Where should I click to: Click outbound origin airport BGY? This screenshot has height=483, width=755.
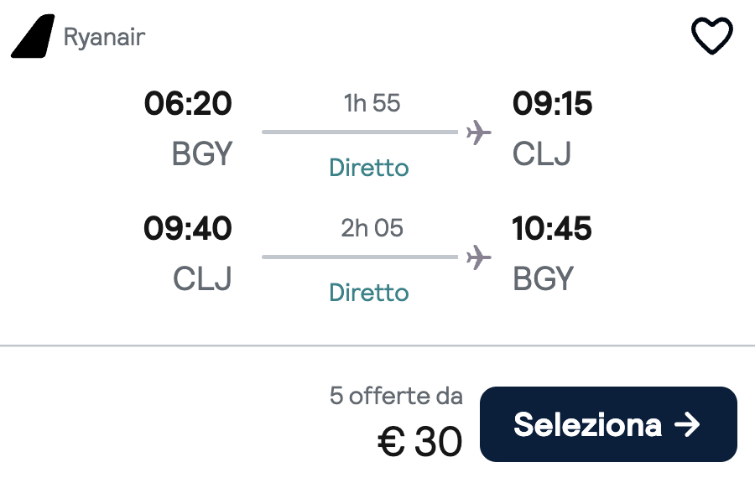coord(202,154)
